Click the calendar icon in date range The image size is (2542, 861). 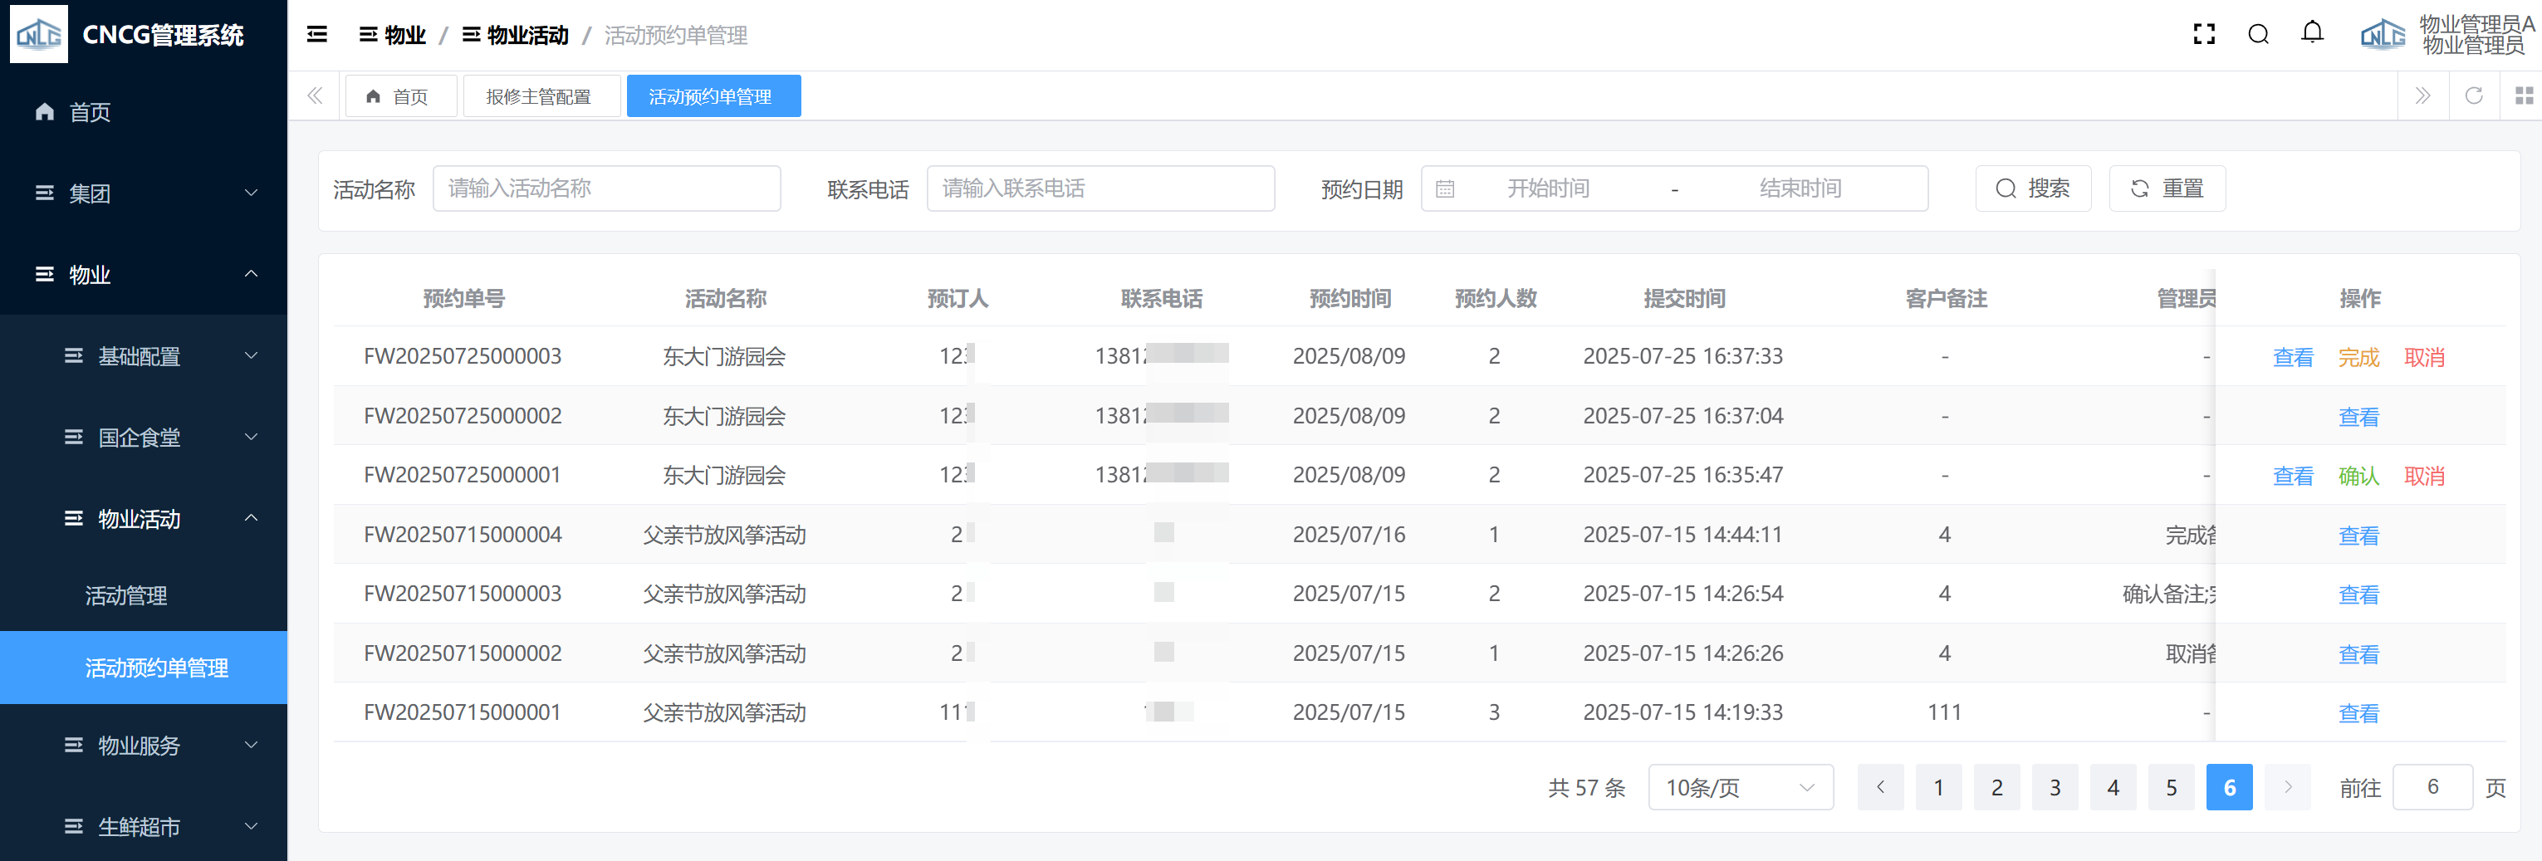pyautogui.click(x=1445, y=189)
